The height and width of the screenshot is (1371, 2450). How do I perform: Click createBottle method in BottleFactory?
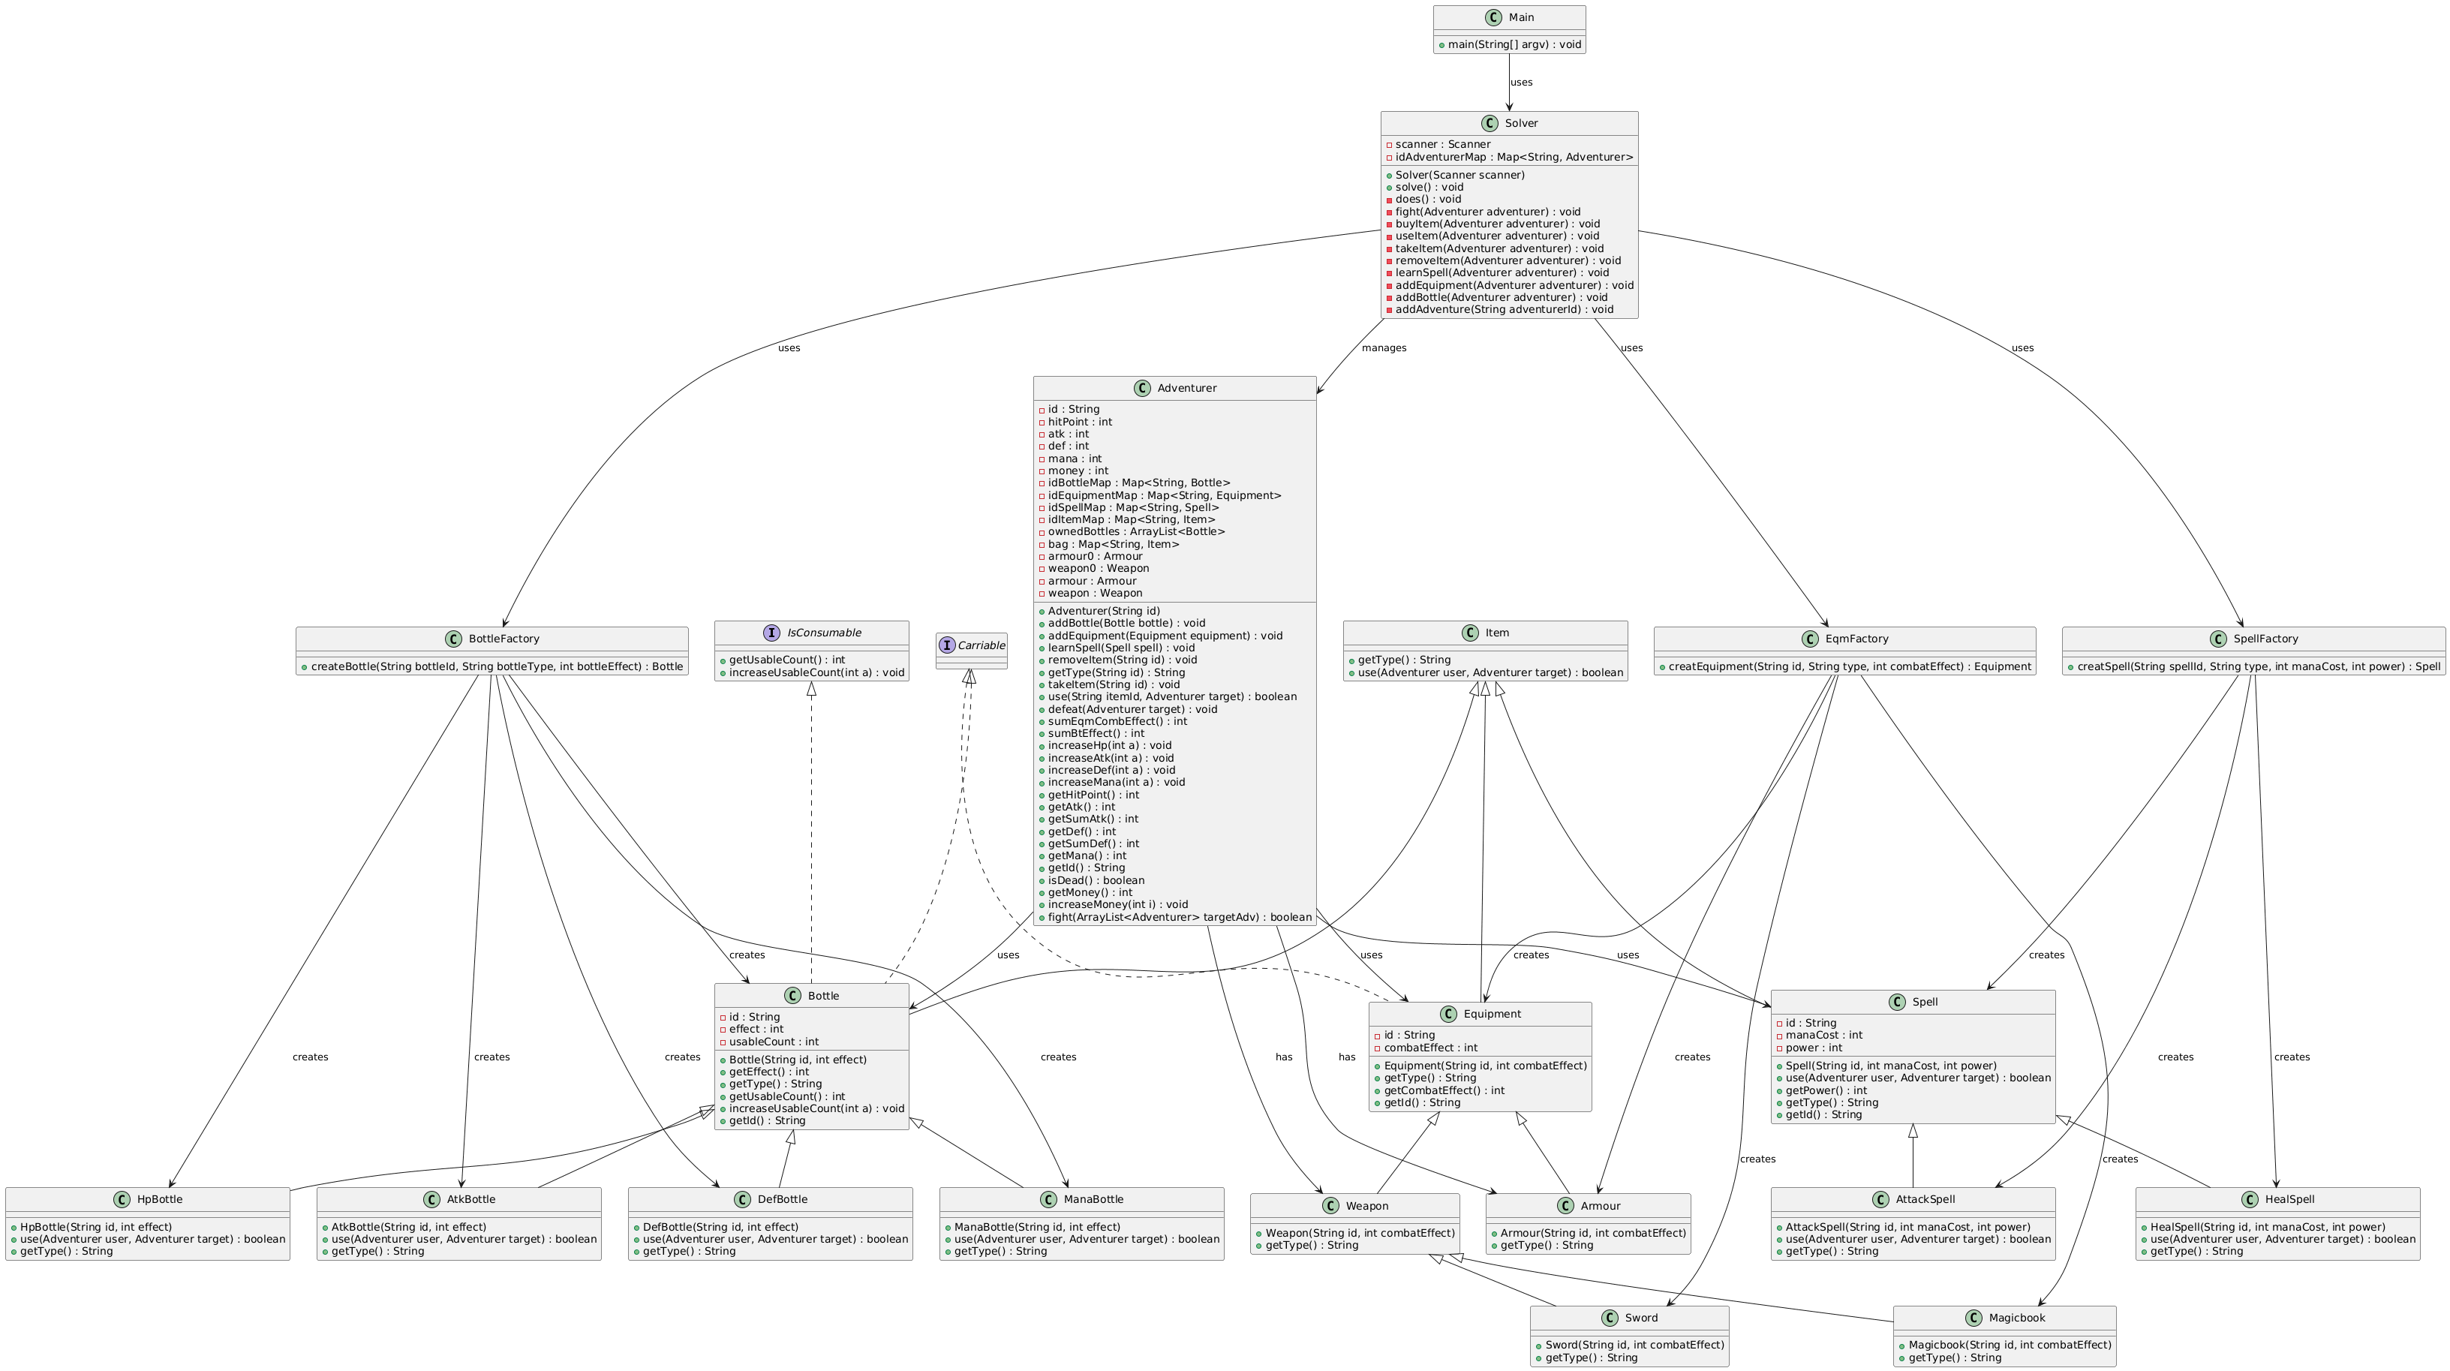tap(497, 666)
